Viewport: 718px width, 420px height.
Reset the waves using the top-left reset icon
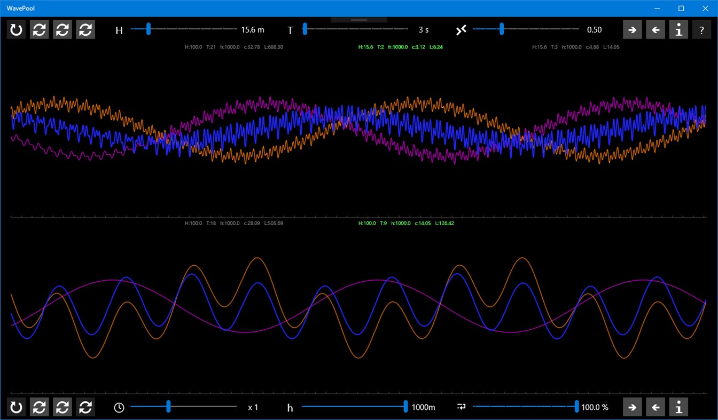tap(15, 29)
